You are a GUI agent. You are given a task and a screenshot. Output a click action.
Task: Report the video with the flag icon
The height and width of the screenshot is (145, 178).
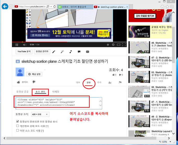click(x=120, y=83)
